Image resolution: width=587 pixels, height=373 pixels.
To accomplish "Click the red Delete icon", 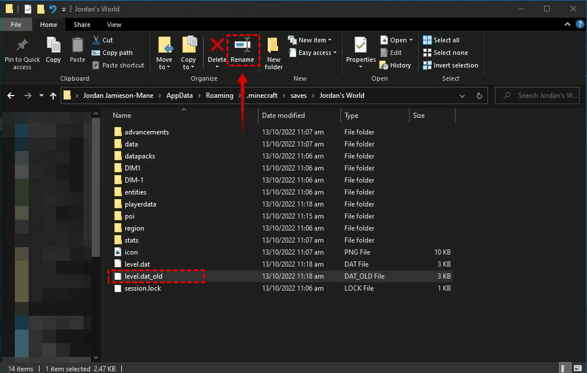I will (x=217, y=46).
